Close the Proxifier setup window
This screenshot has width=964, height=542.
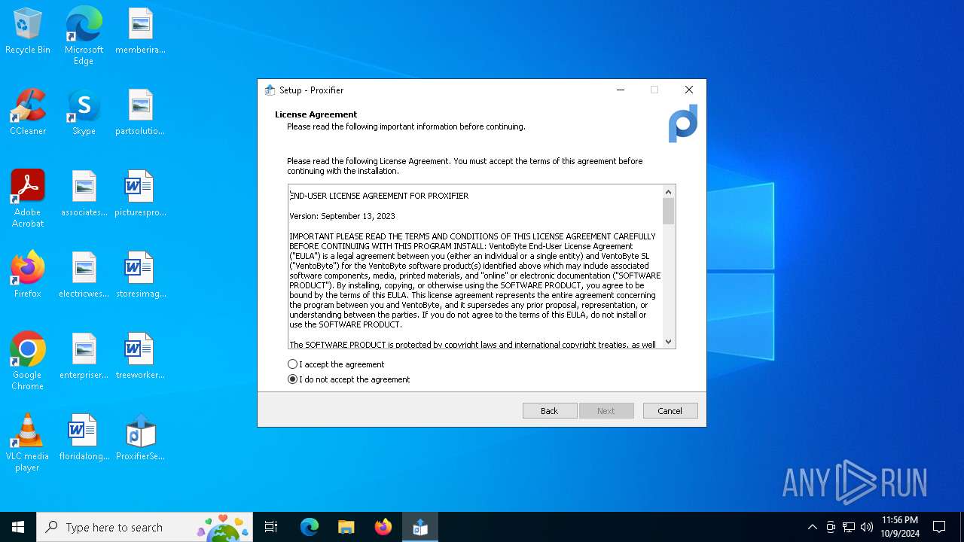click(x=689, y=90)
